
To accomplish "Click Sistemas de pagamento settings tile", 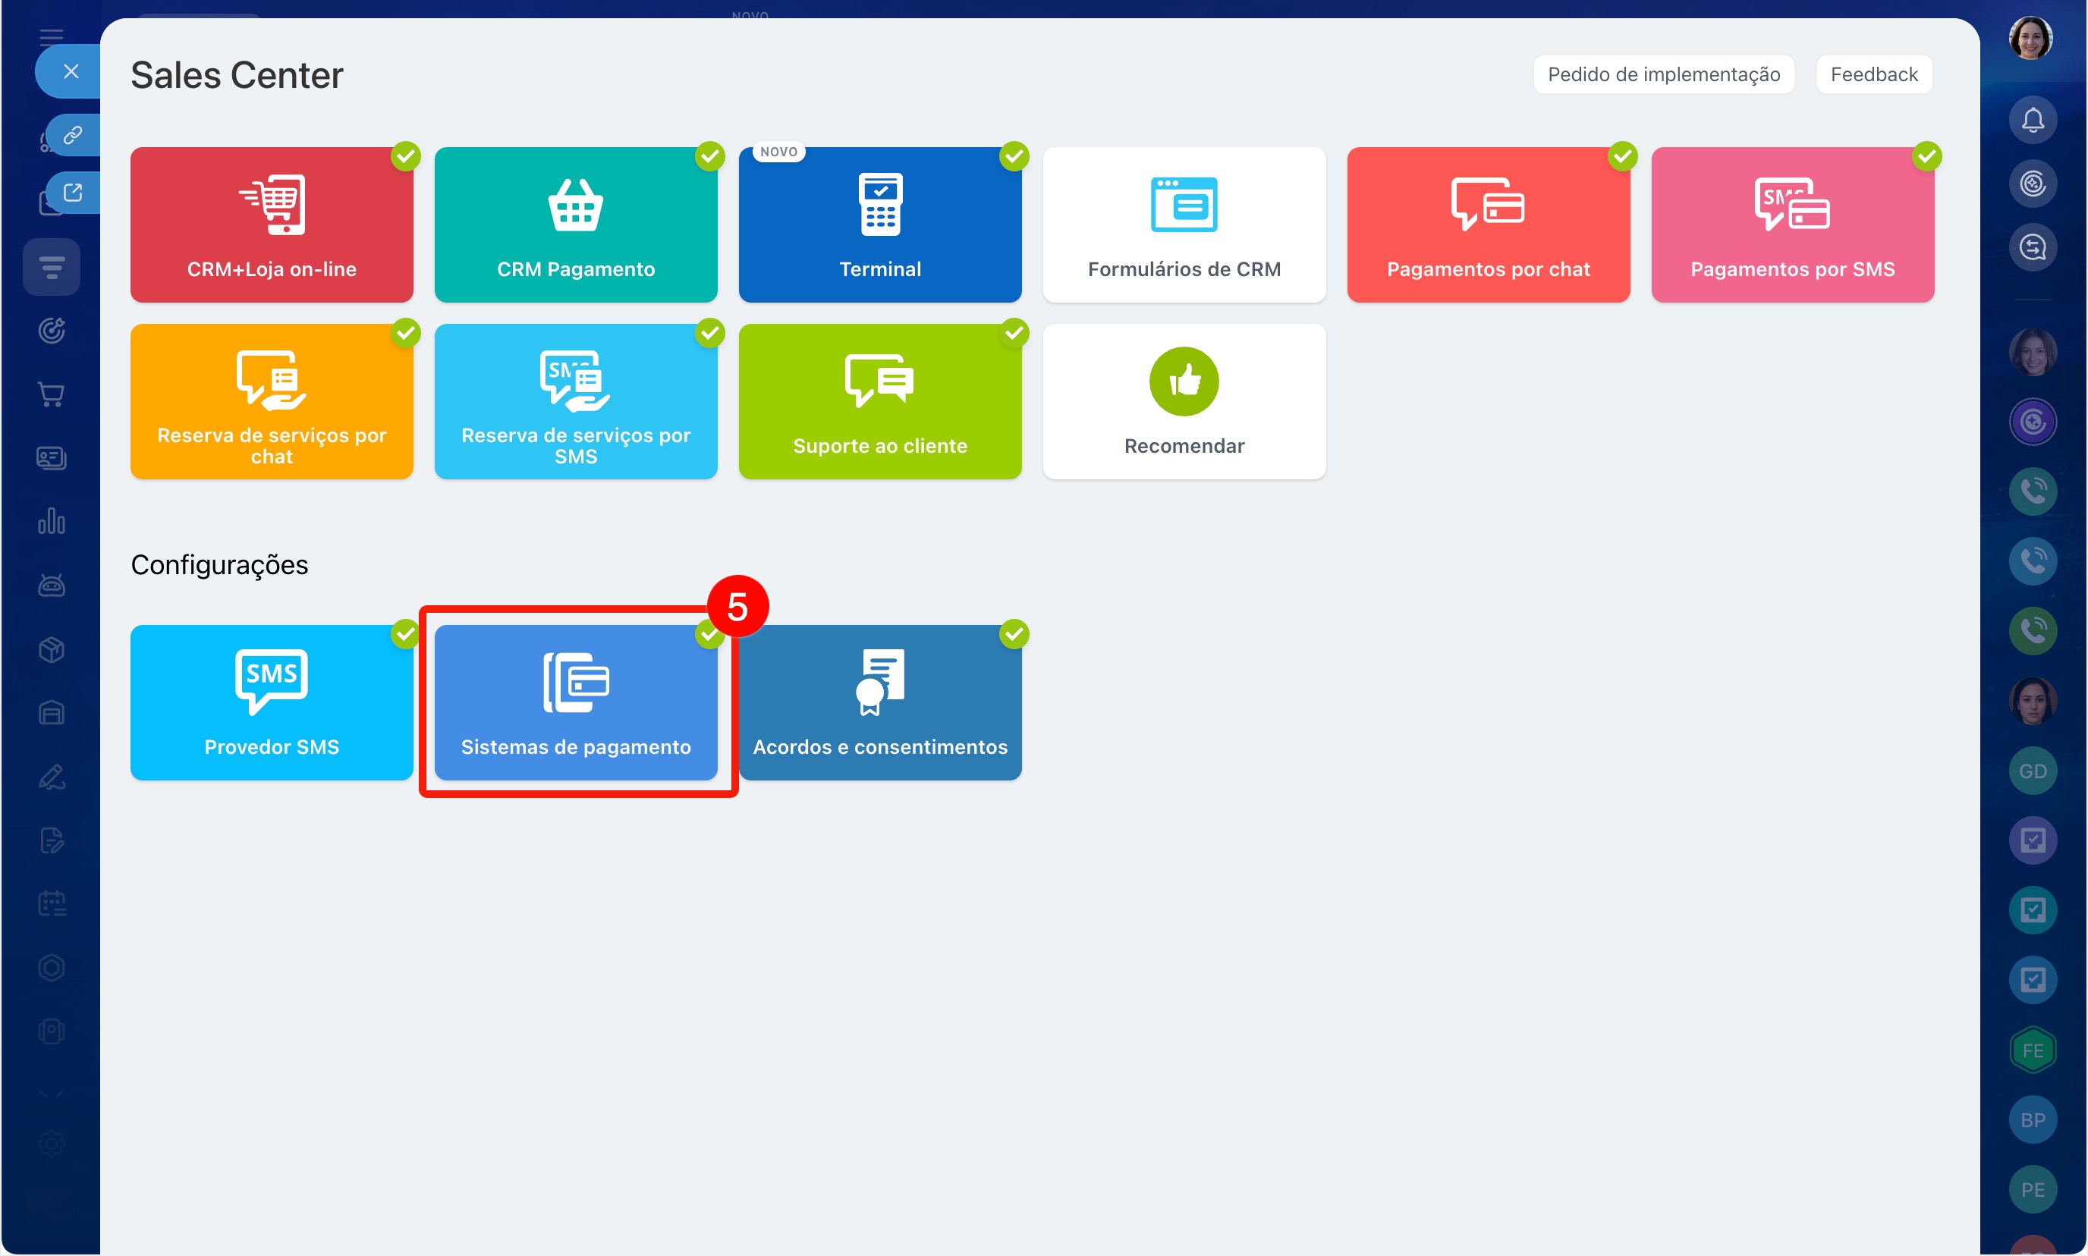I will (x=576, y=702).
